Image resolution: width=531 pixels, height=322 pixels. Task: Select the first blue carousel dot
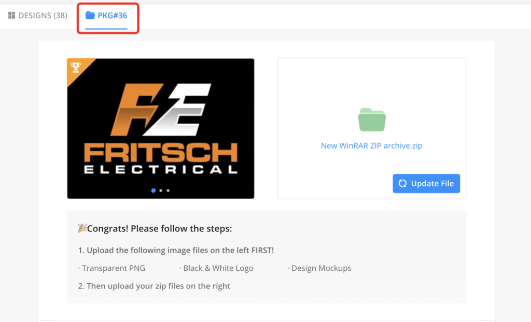pos(153,191)
